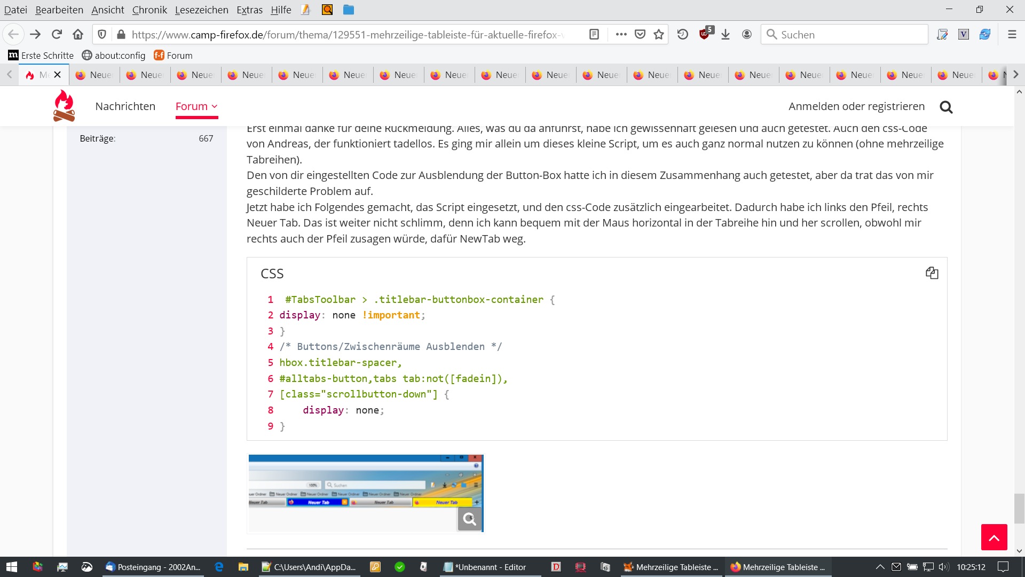Open the hamburger application menu
Screen dimensions: 1025x577
click(x=1012, y=35)
